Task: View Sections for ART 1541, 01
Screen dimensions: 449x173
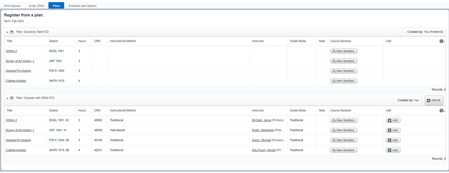Action: pyautogui.click(x=343, y=130)
